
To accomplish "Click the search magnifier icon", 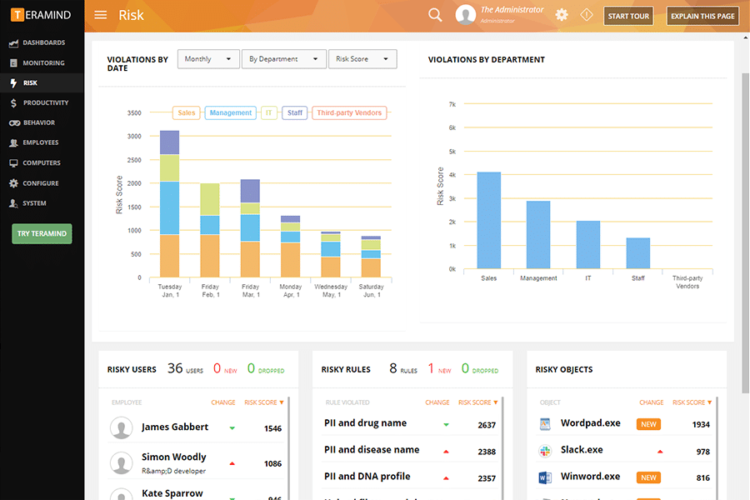I will click(435, 15).
